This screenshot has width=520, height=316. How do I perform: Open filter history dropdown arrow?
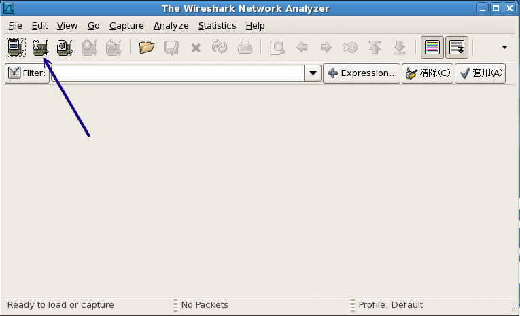(313, 73)
